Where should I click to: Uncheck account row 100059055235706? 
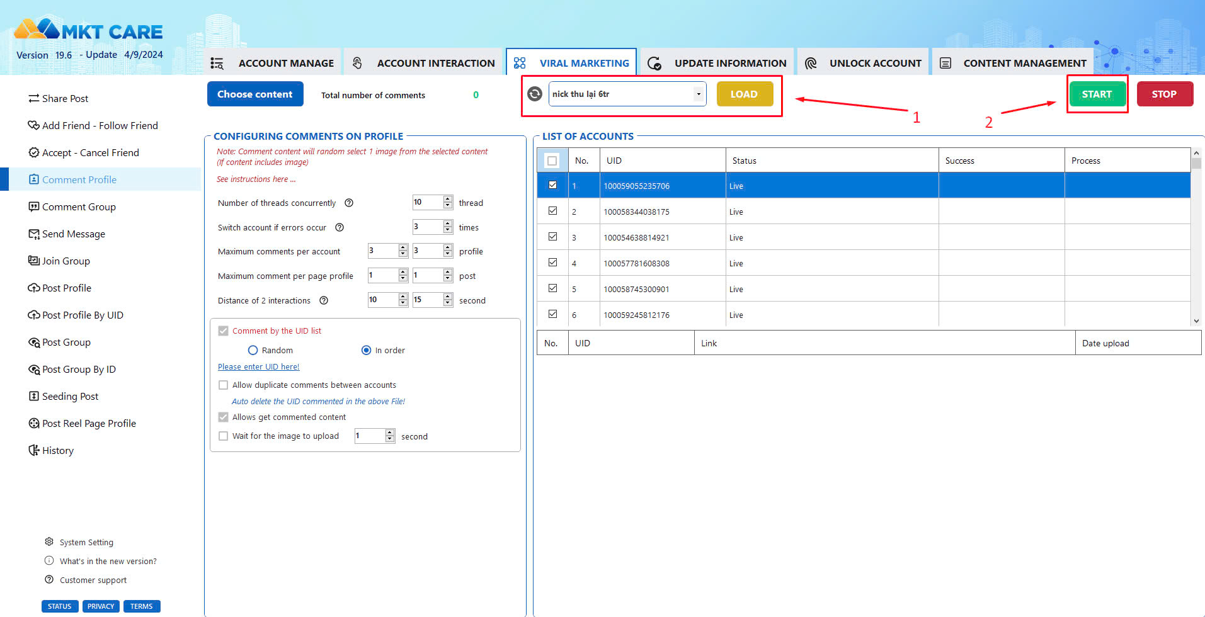coord(552,185)
